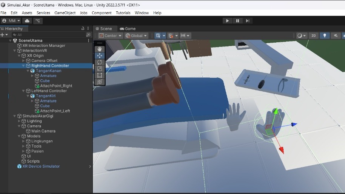
Task: Open the GameObject menu
Action: (65, 13)
